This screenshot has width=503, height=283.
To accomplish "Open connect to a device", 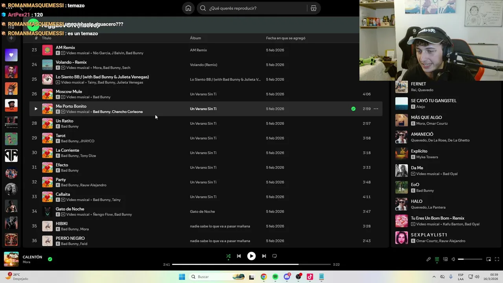I will point(445,259).
